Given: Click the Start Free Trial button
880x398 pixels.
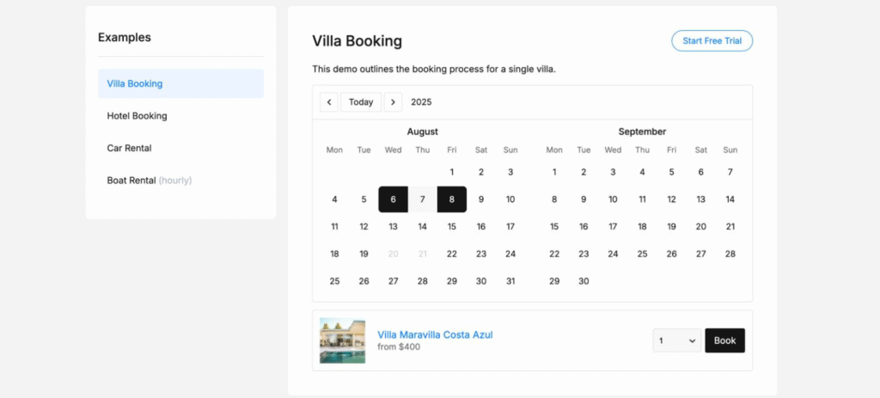Looking at the screenshot, I should click(x=712, y=41).
